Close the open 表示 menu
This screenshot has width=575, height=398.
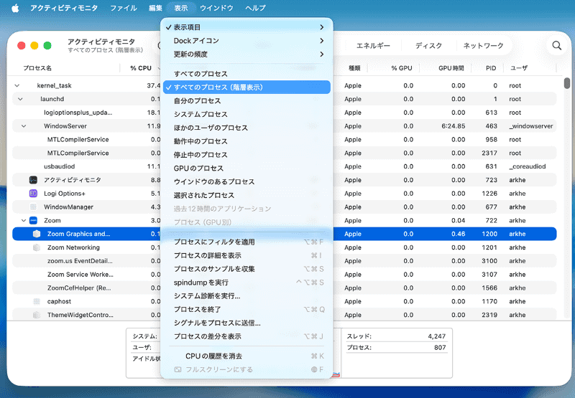[181, 8]
